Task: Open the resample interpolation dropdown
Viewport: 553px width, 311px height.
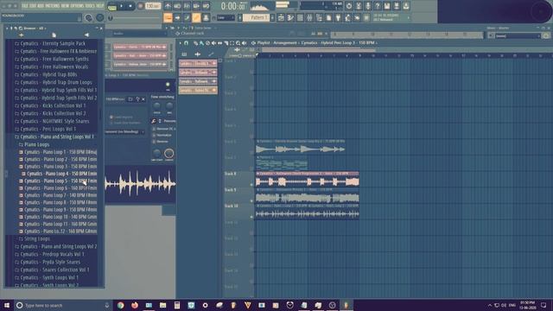Action: (x=125, y=132)
